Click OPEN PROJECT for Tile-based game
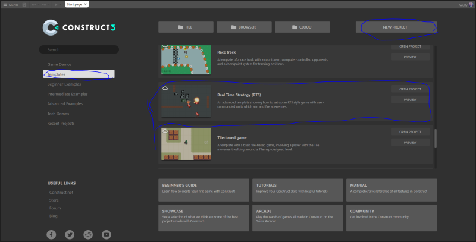Image resolution: width=476 pixels, height=242 pixels. coord(410,132)
